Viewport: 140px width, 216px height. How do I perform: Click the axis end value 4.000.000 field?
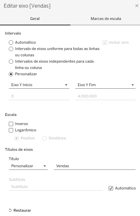(x=105, y=96)
